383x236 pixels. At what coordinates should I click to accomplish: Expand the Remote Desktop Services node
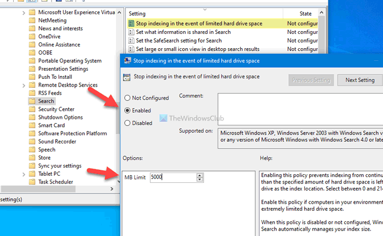[24, 85]
